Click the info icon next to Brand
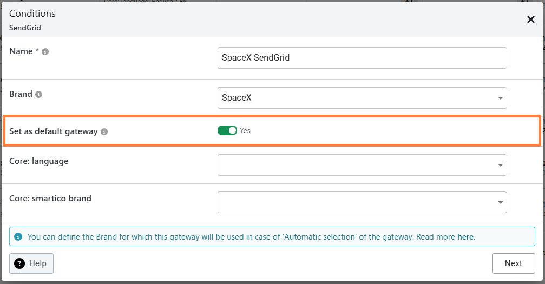The width and height of the screenshot is (545, 284). [38, 94]
